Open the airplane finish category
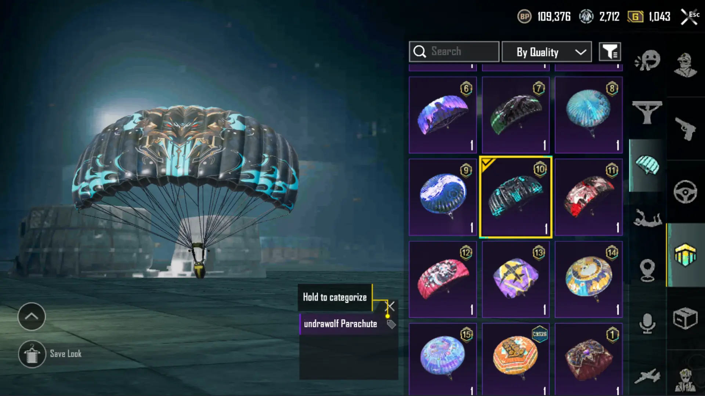Screen dimensions: 705x396 (647, 376)
